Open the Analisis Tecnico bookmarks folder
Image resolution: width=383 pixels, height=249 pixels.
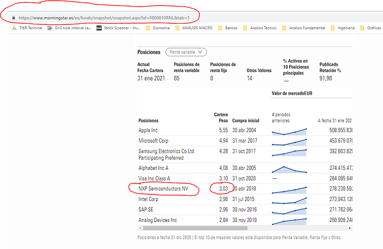260,28
